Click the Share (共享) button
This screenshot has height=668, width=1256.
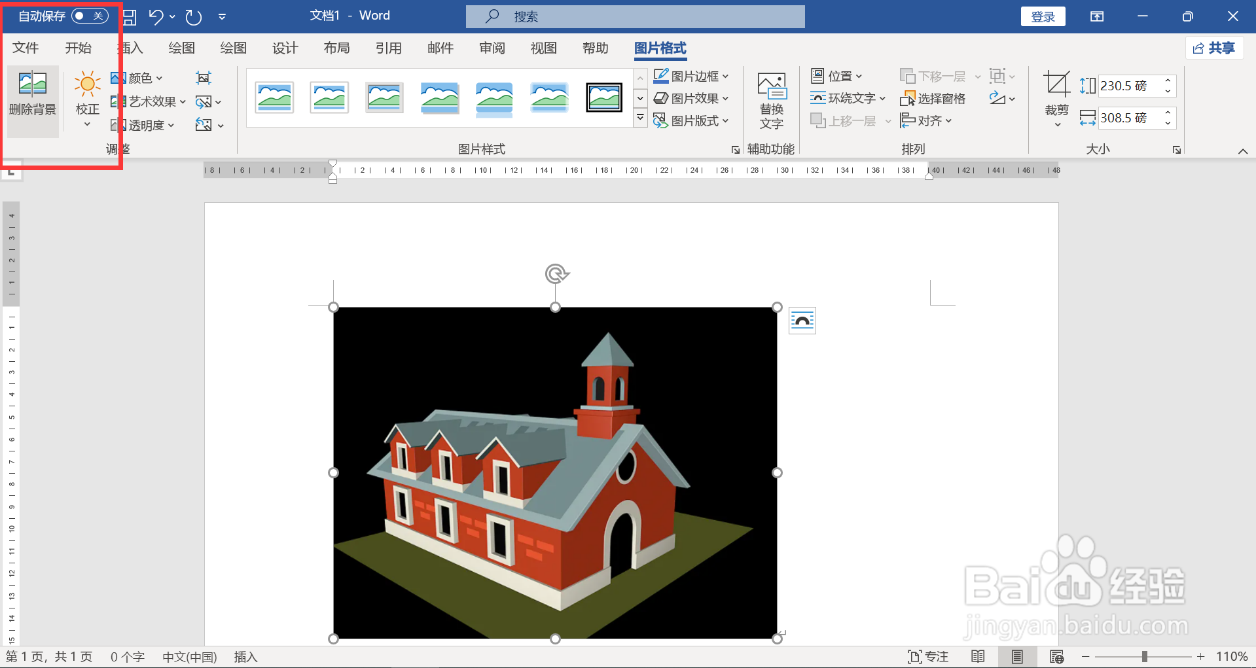(x=1214, y=48)
